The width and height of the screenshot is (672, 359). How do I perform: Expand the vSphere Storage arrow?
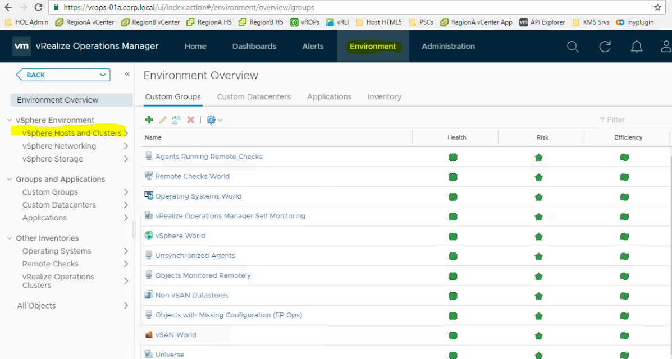coord(126,159)
